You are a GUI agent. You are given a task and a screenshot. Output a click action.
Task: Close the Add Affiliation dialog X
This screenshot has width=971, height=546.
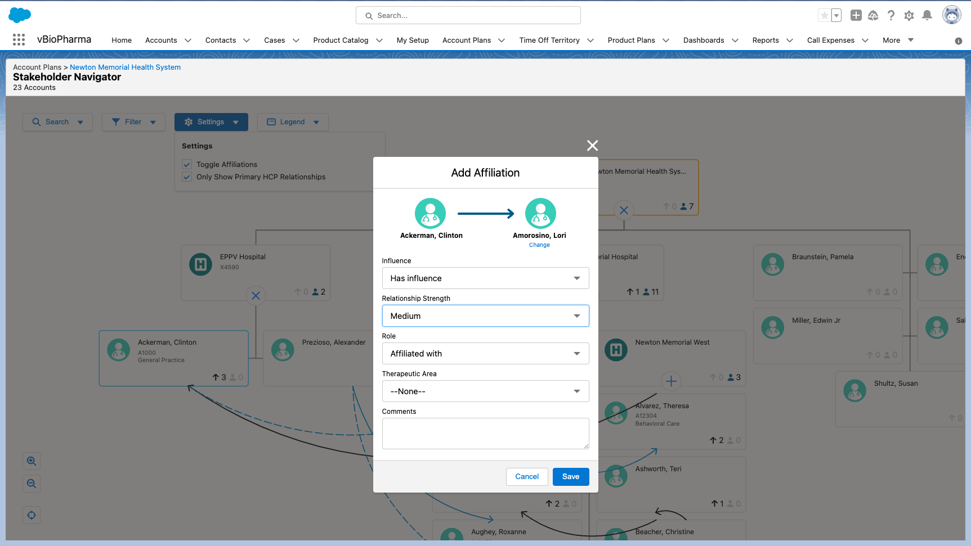coord(592,146)
